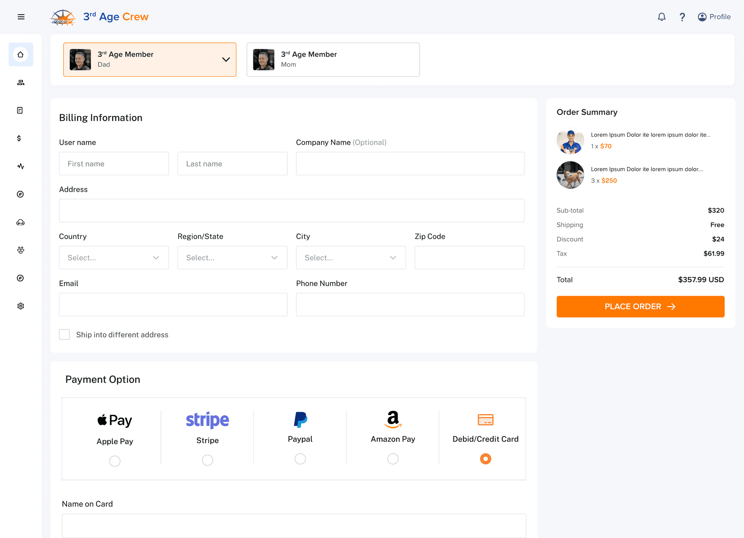The image size is (744, 538).
Task: Click the Discount $24 value
Action: pos(718,239)
